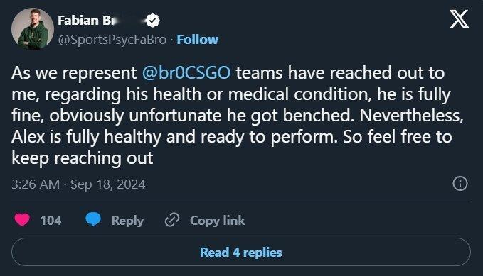Click the Reply text label
This screenshot has height=276, width=483.
pos(127,221)
